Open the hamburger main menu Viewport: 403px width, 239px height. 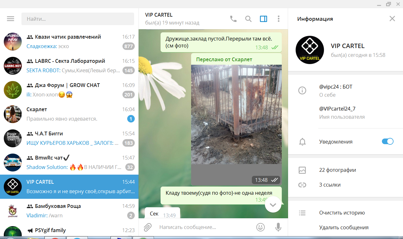(11, 19)
